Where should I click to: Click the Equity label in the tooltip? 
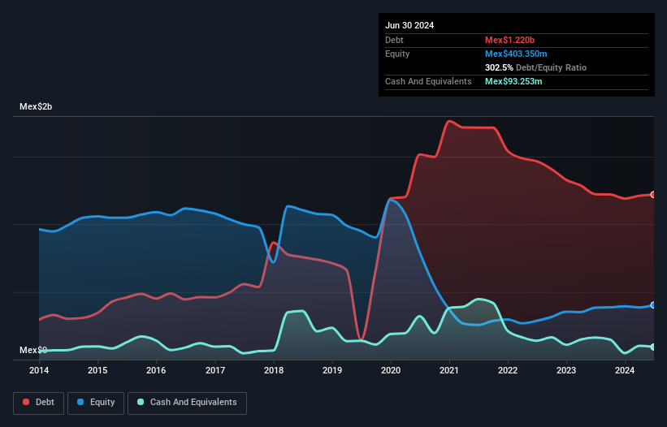coord(397,54)
